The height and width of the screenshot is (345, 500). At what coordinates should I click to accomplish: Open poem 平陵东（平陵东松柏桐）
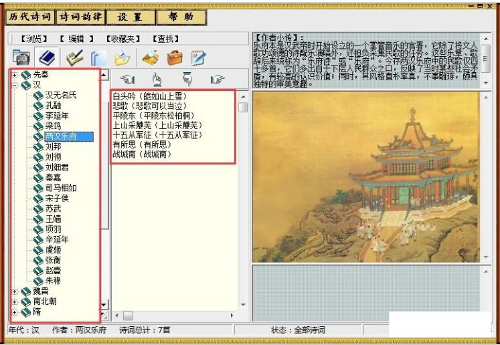(154, 116)
